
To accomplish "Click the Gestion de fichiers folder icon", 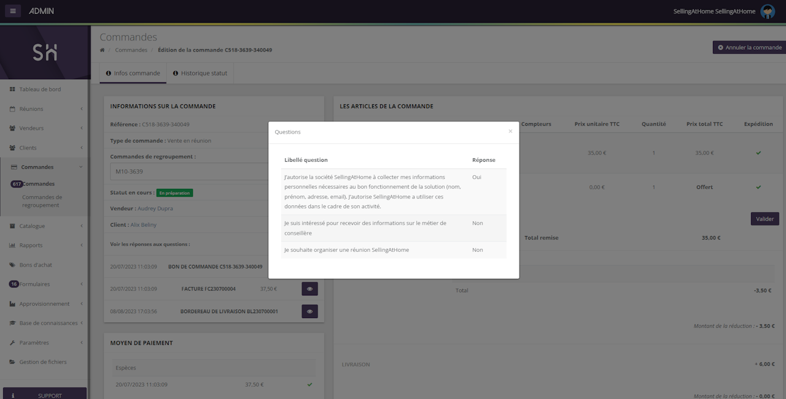I will click(12, 362).
